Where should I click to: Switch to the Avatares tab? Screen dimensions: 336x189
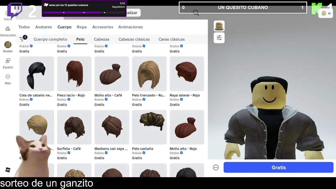[44, 27]
